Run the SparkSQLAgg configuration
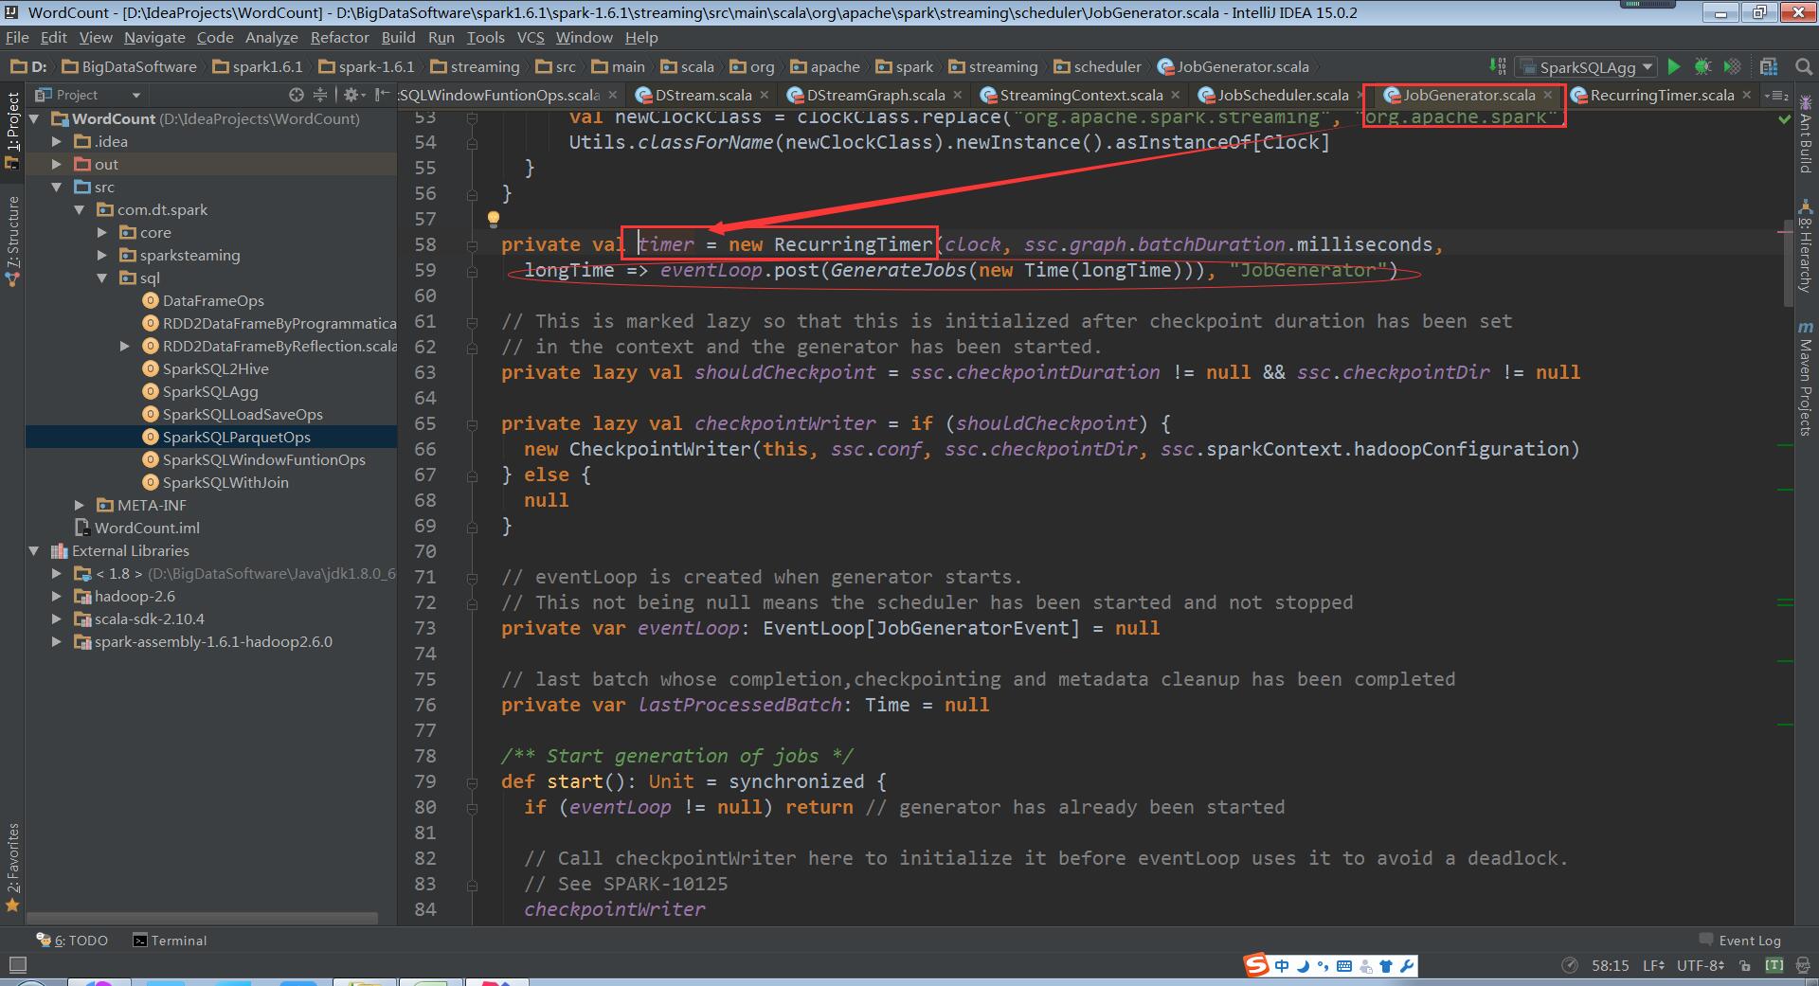 [x=1674, y=67]
